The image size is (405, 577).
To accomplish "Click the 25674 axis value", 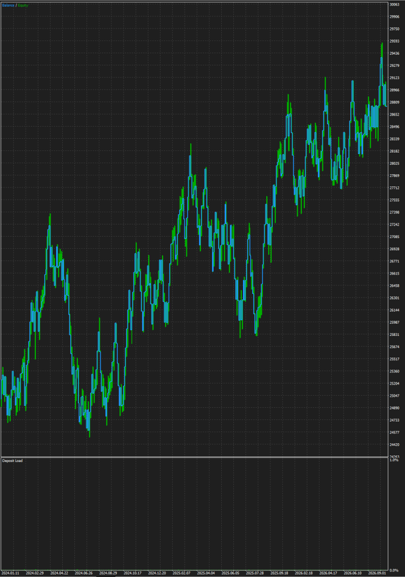I will [x=394, y=347].
